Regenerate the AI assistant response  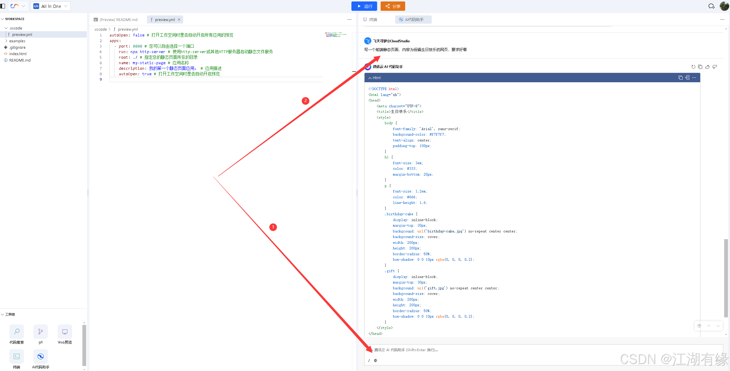click(693, 67)
